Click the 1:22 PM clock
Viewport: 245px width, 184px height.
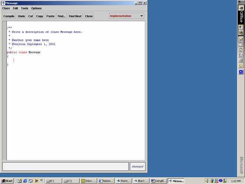point(236,181)
